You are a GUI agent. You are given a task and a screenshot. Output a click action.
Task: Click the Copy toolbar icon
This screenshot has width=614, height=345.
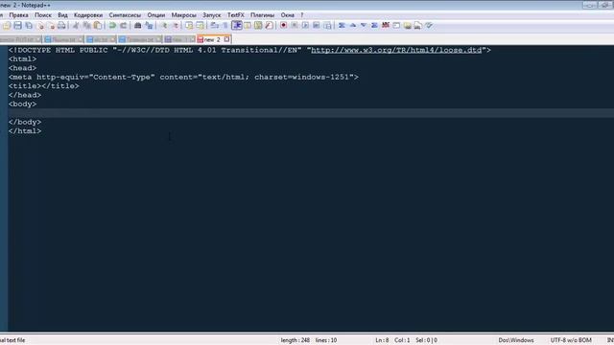click(x=87, y=26)
